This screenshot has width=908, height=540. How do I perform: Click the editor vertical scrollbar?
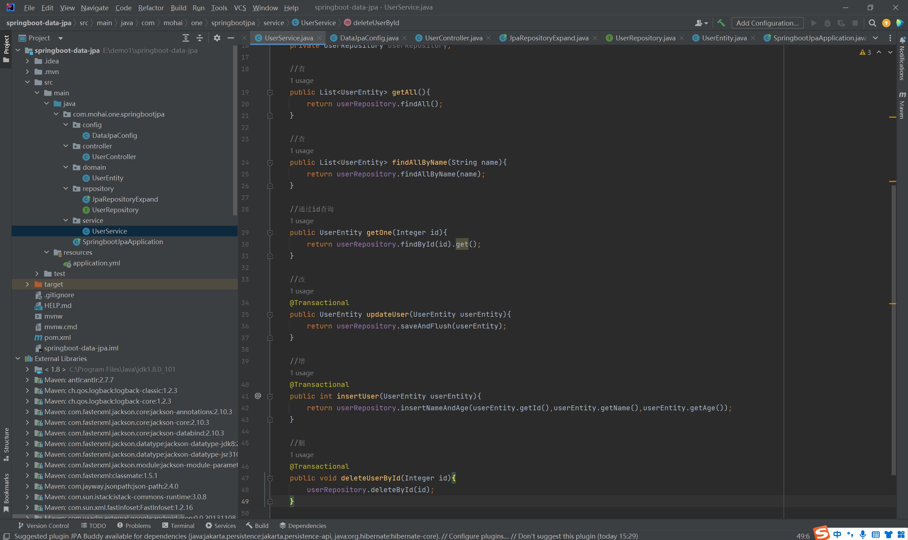[893, 327]
